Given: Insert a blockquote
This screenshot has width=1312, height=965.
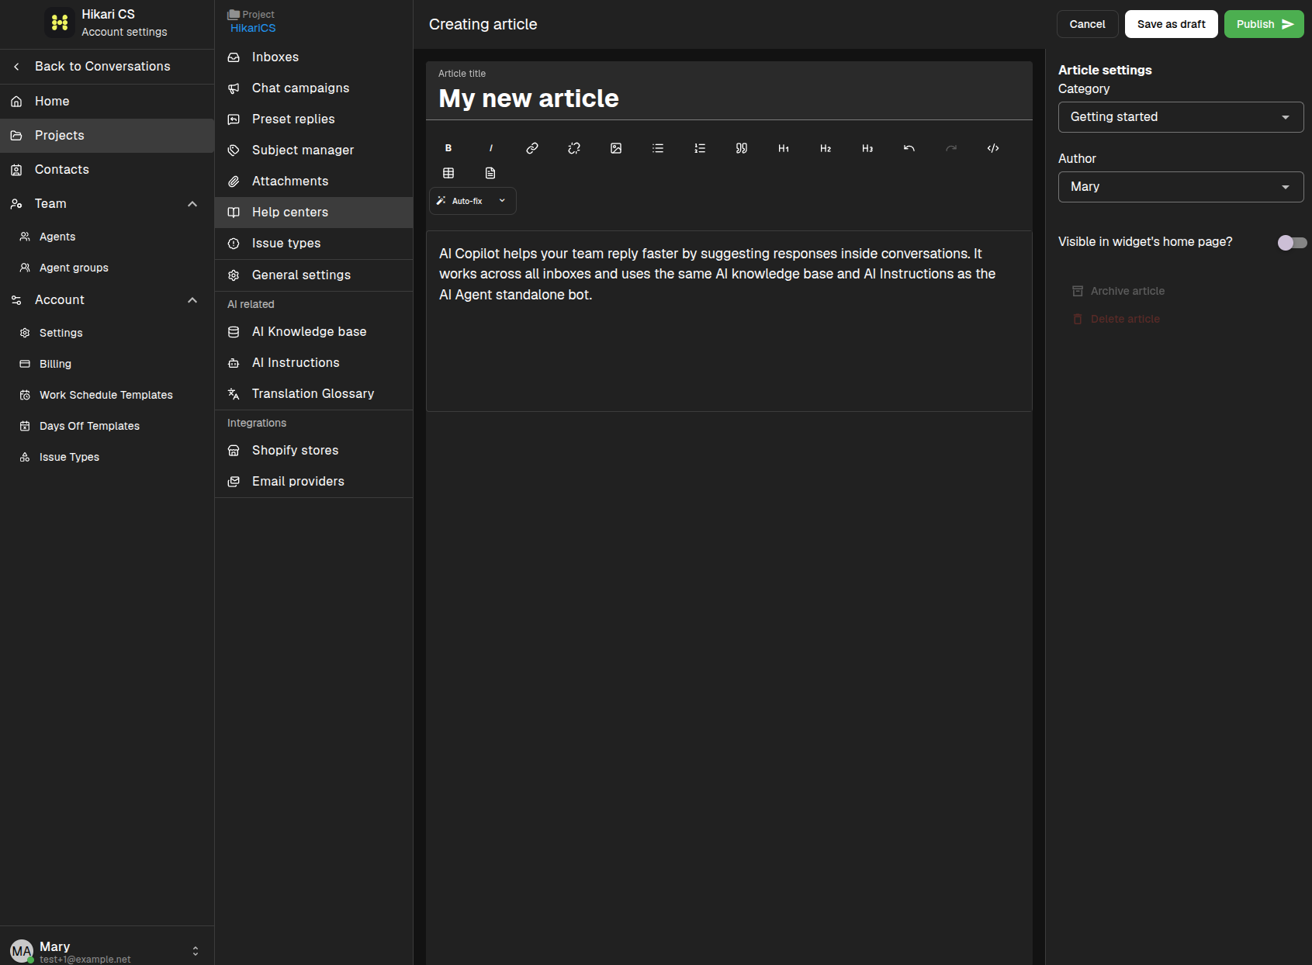Looking at the screenshot, I should (742, 148).
